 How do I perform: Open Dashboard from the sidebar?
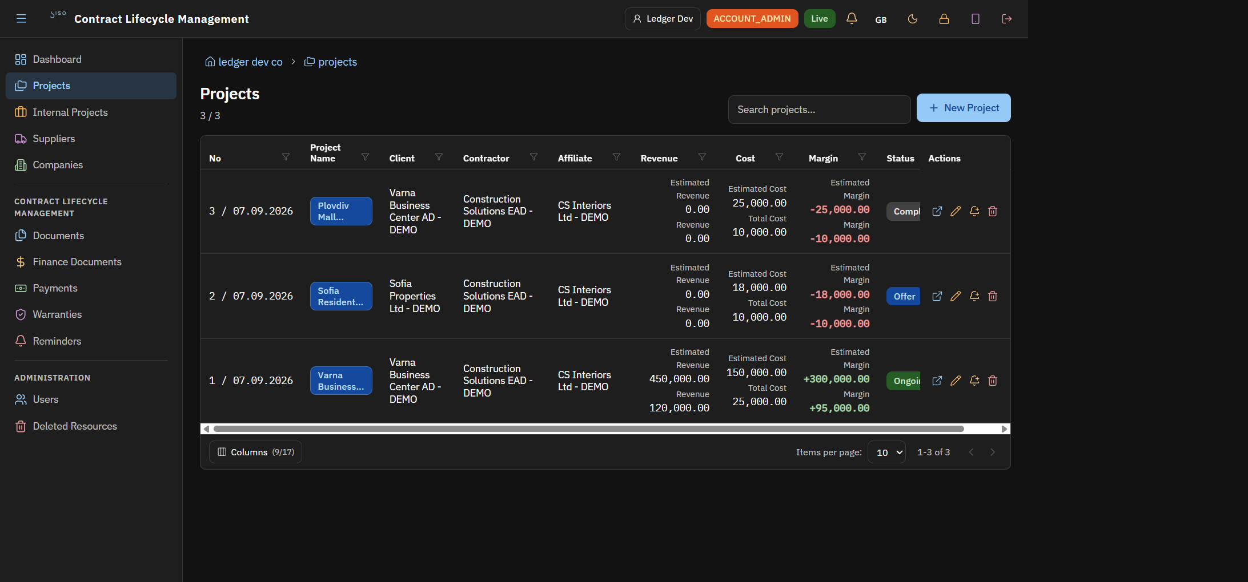tap(91, 59)
